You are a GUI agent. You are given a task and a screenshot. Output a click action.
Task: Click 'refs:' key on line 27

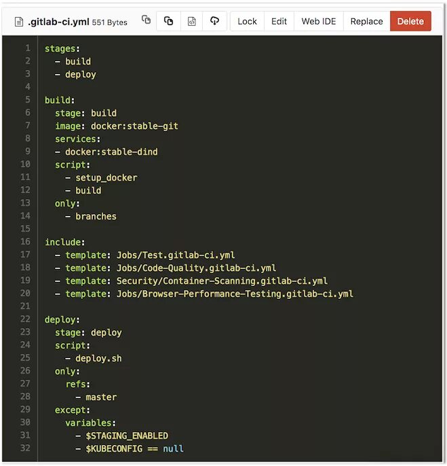click(78, 384)
